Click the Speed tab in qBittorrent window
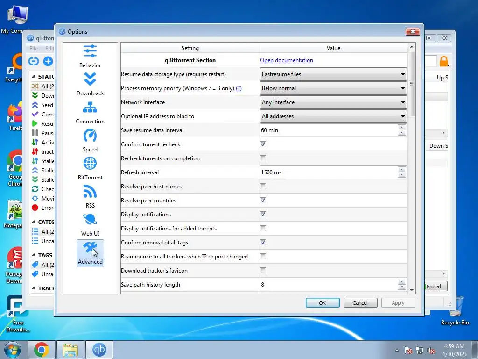Viewport: 478px width, 359px height. [x=436, y=287]
